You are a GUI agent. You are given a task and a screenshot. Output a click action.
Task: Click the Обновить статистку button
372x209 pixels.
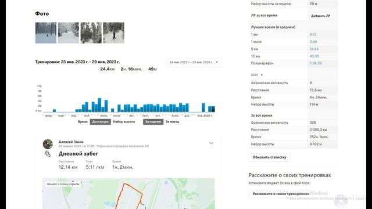coord(269,157)
